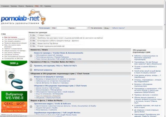Open FAQ link Рейтинг и ограничения
This screenshot has width=166, height=117.
tap(13, 49)
